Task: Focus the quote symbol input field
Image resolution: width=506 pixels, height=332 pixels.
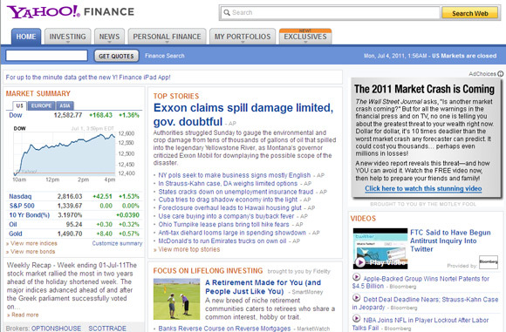Action: click(x=47, y=56)
